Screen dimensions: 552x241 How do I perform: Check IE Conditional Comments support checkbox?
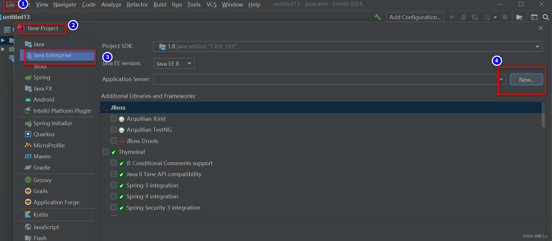tap(113, 163)
